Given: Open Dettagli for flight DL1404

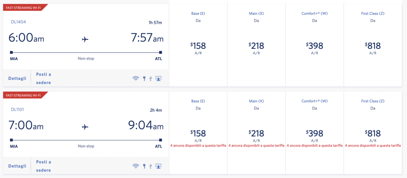Looking at the screenshot, I should [x=17, y=78].
